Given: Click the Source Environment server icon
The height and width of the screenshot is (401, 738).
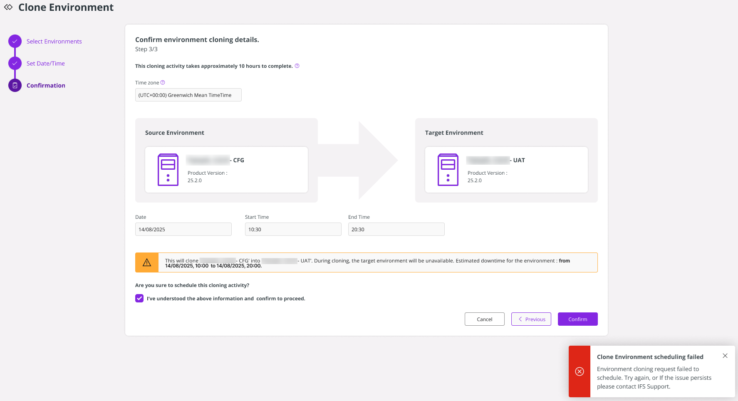Looking at the screenshot, I should 168,170.
